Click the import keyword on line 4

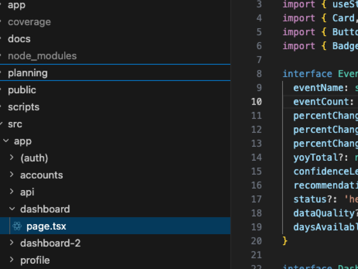(x=299, y=18)
